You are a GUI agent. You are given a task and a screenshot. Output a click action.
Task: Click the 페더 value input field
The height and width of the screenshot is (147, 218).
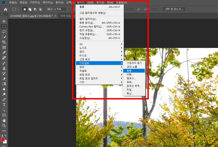pos(60,9)
